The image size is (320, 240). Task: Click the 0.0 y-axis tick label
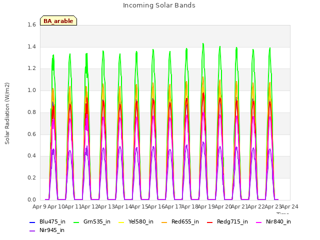click(x=31, y=200)
